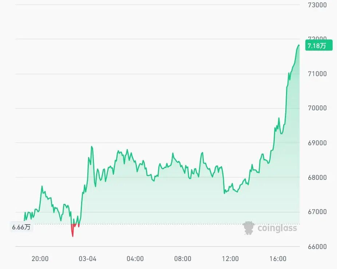Click the 12:00 time axis label

pos(230,259)
